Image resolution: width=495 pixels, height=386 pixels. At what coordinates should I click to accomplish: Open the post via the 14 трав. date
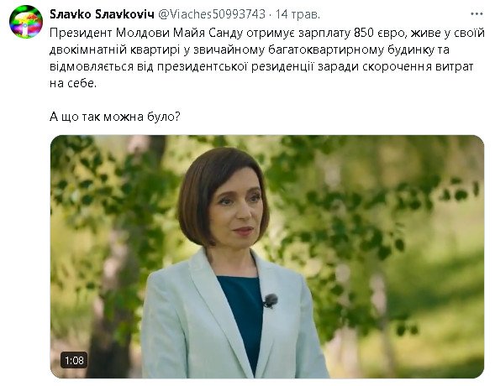click(298, 14)
